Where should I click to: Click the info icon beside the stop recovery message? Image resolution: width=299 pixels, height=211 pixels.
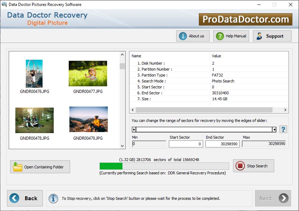(x=53, y=198)
